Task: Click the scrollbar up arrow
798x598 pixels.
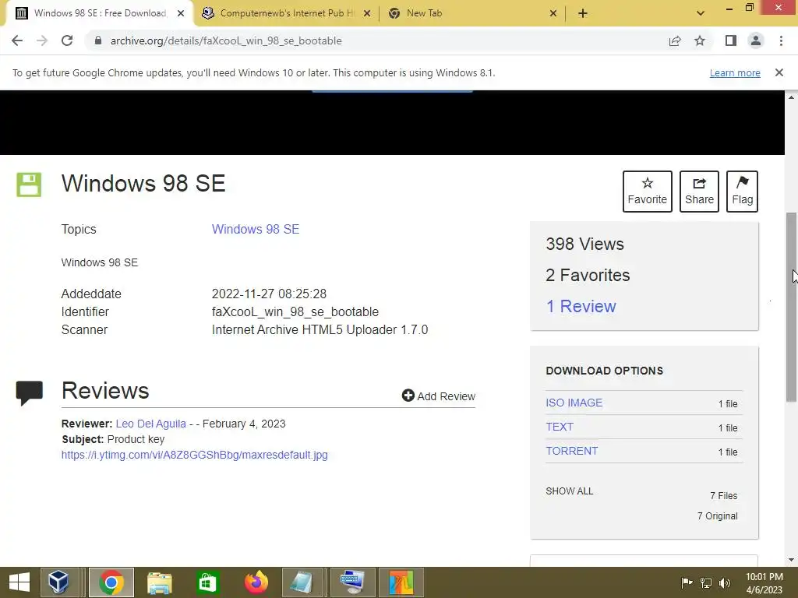Action: [x=792, y=97]
